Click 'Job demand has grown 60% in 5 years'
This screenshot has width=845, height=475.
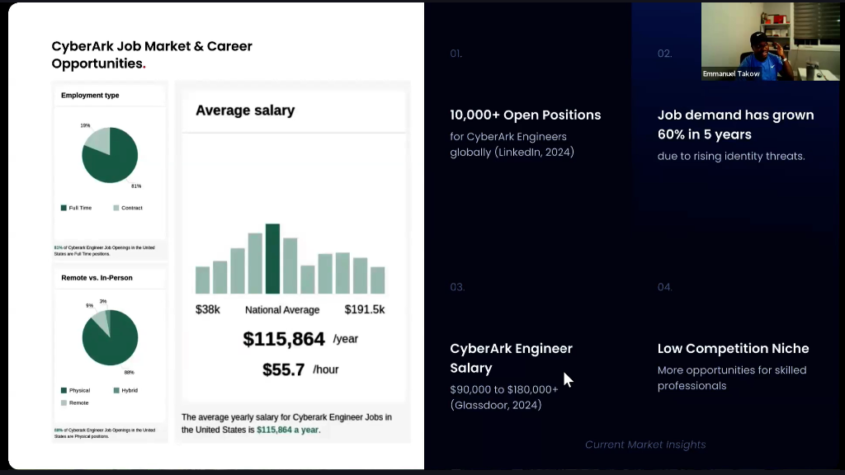pos(735,125)
